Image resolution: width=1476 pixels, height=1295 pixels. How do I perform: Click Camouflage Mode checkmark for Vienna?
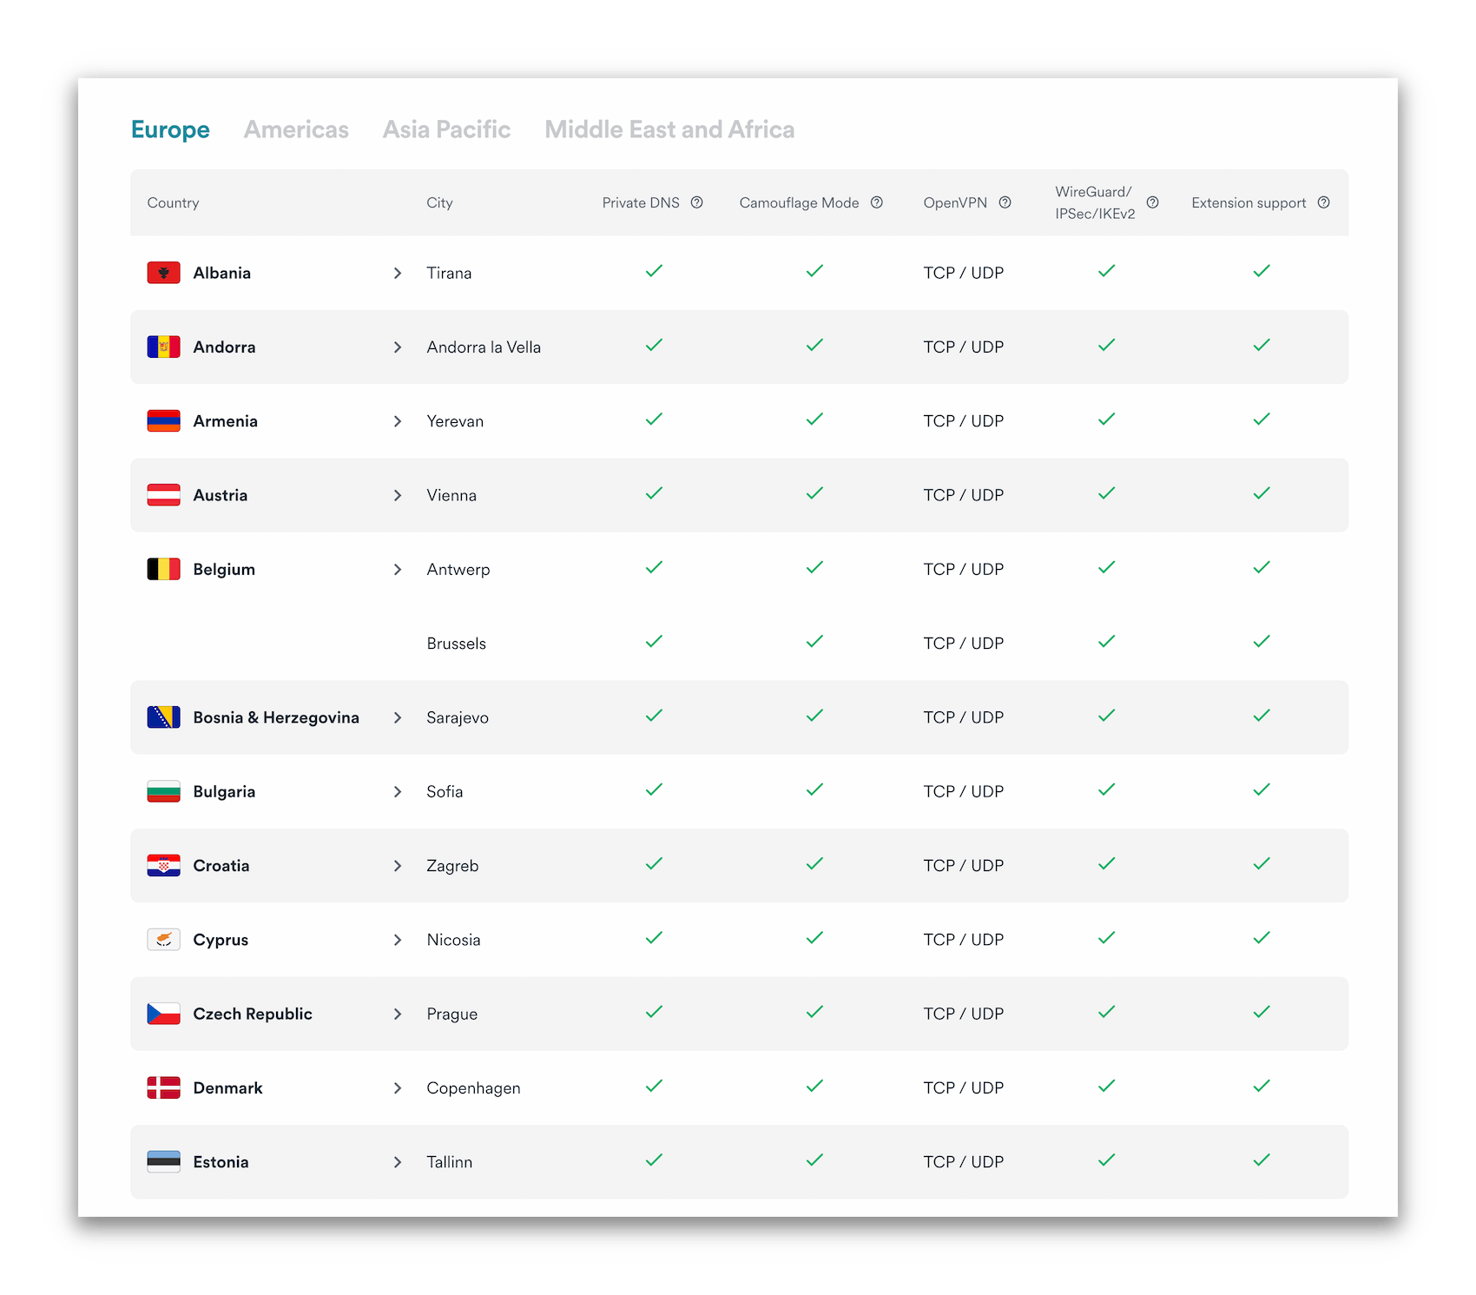coord(814,493)
